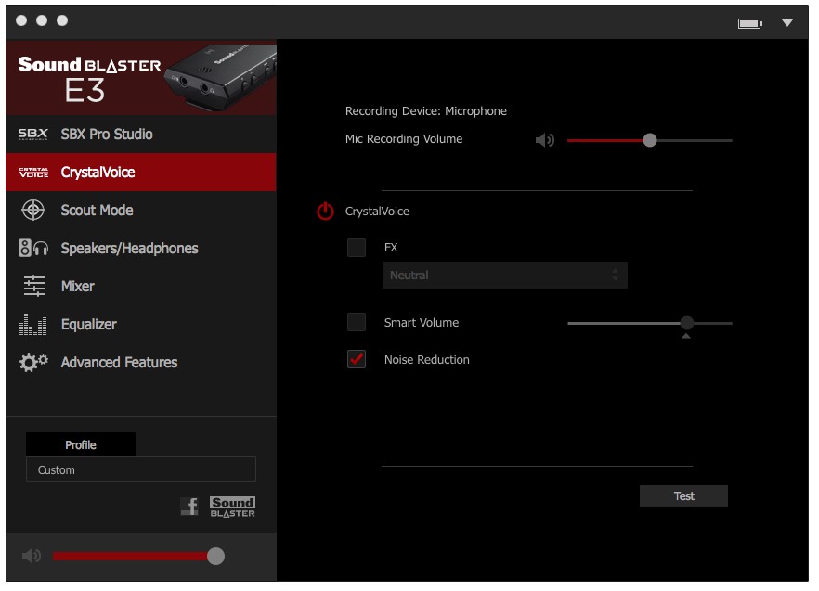Screen dimensions: 819x591
Task: Switch to the Equalizer section
Action: (x=89, y=325)
